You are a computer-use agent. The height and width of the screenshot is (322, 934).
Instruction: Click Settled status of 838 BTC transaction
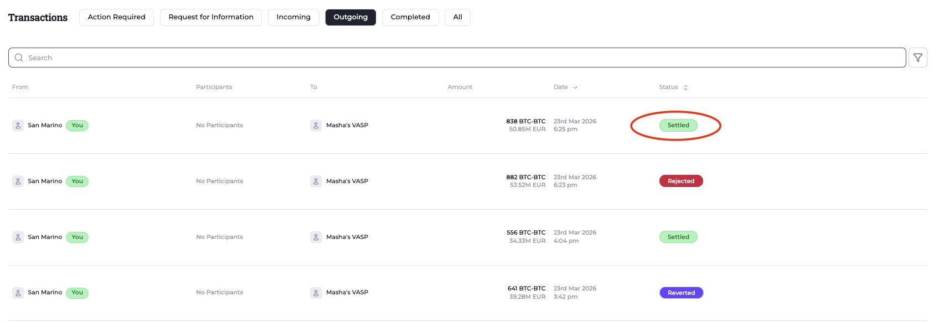click(x=678, y=126)
